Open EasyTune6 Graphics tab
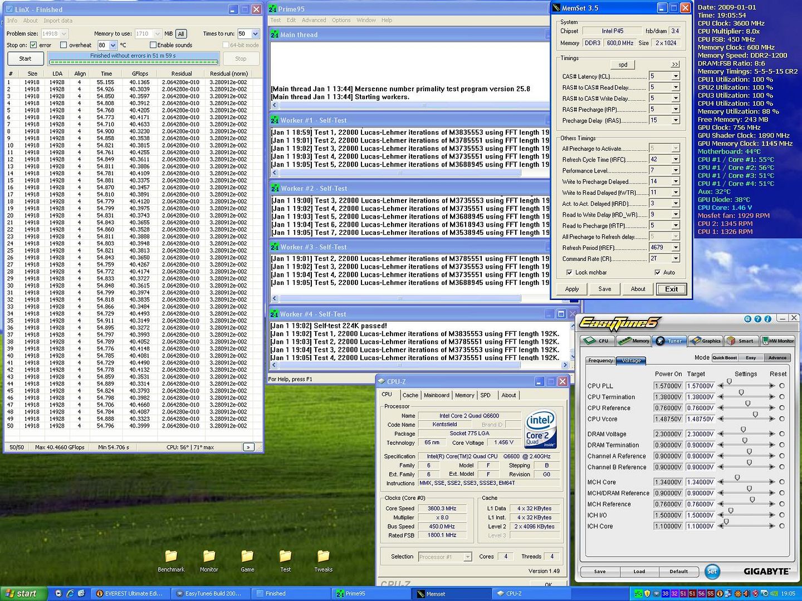 pos(705,341)
